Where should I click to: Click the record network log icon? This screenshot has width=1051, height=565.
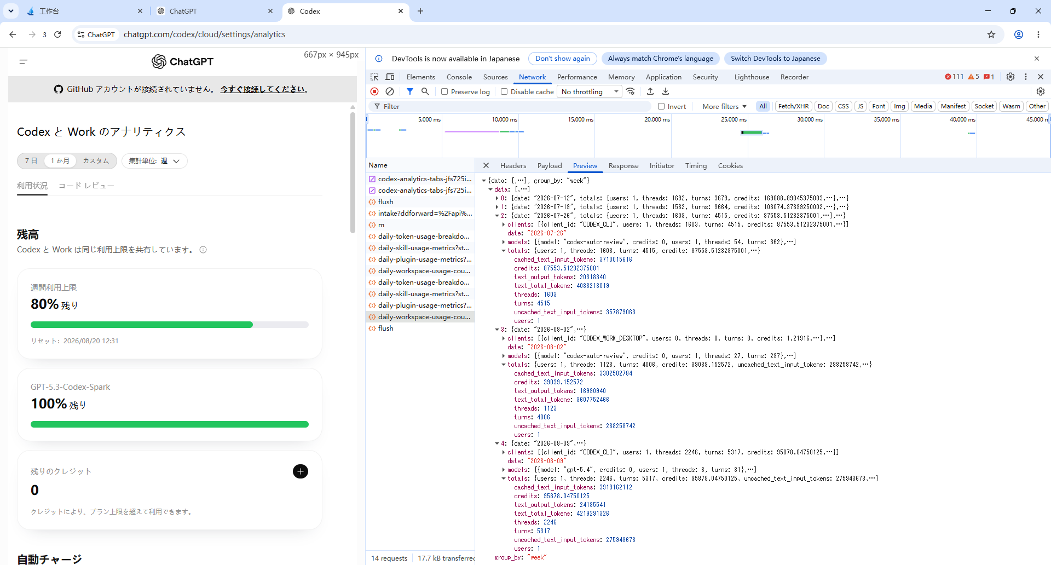click(374, 91)
